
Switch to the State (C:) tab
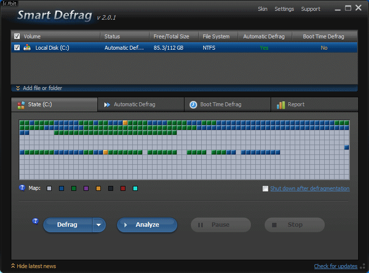(x=54, y=104)
